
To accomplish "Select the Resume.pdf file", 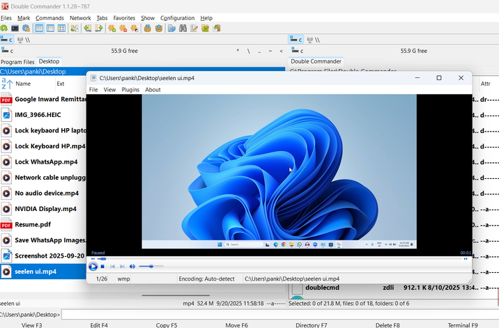I will [x=33, y=225].
